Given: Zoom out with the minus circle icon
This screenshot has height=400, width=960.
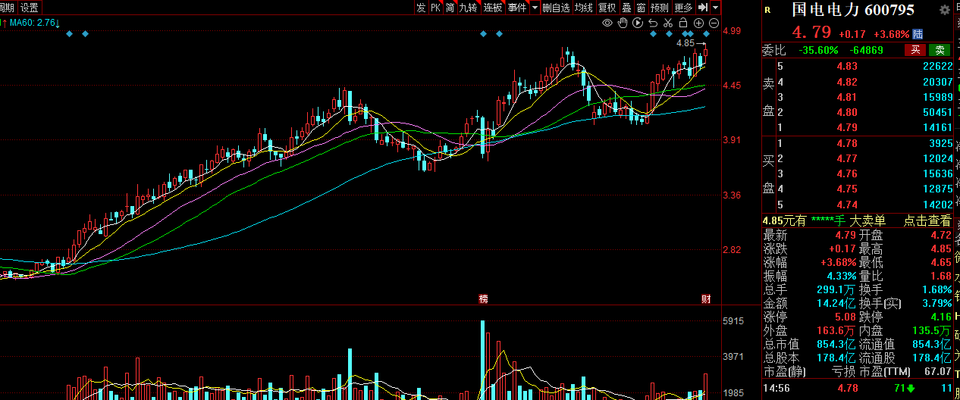Looking at the screenshot, I should pos(713,23).
